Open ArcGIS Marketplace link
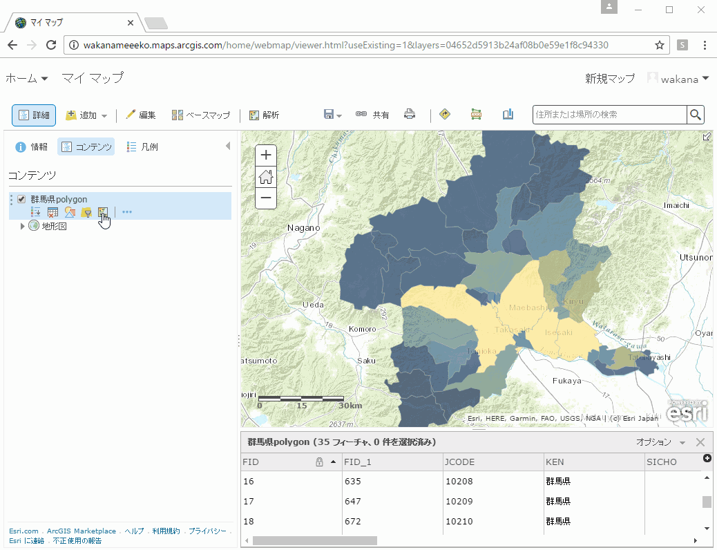Screen dimensions: 717x550 pos(82,531)
